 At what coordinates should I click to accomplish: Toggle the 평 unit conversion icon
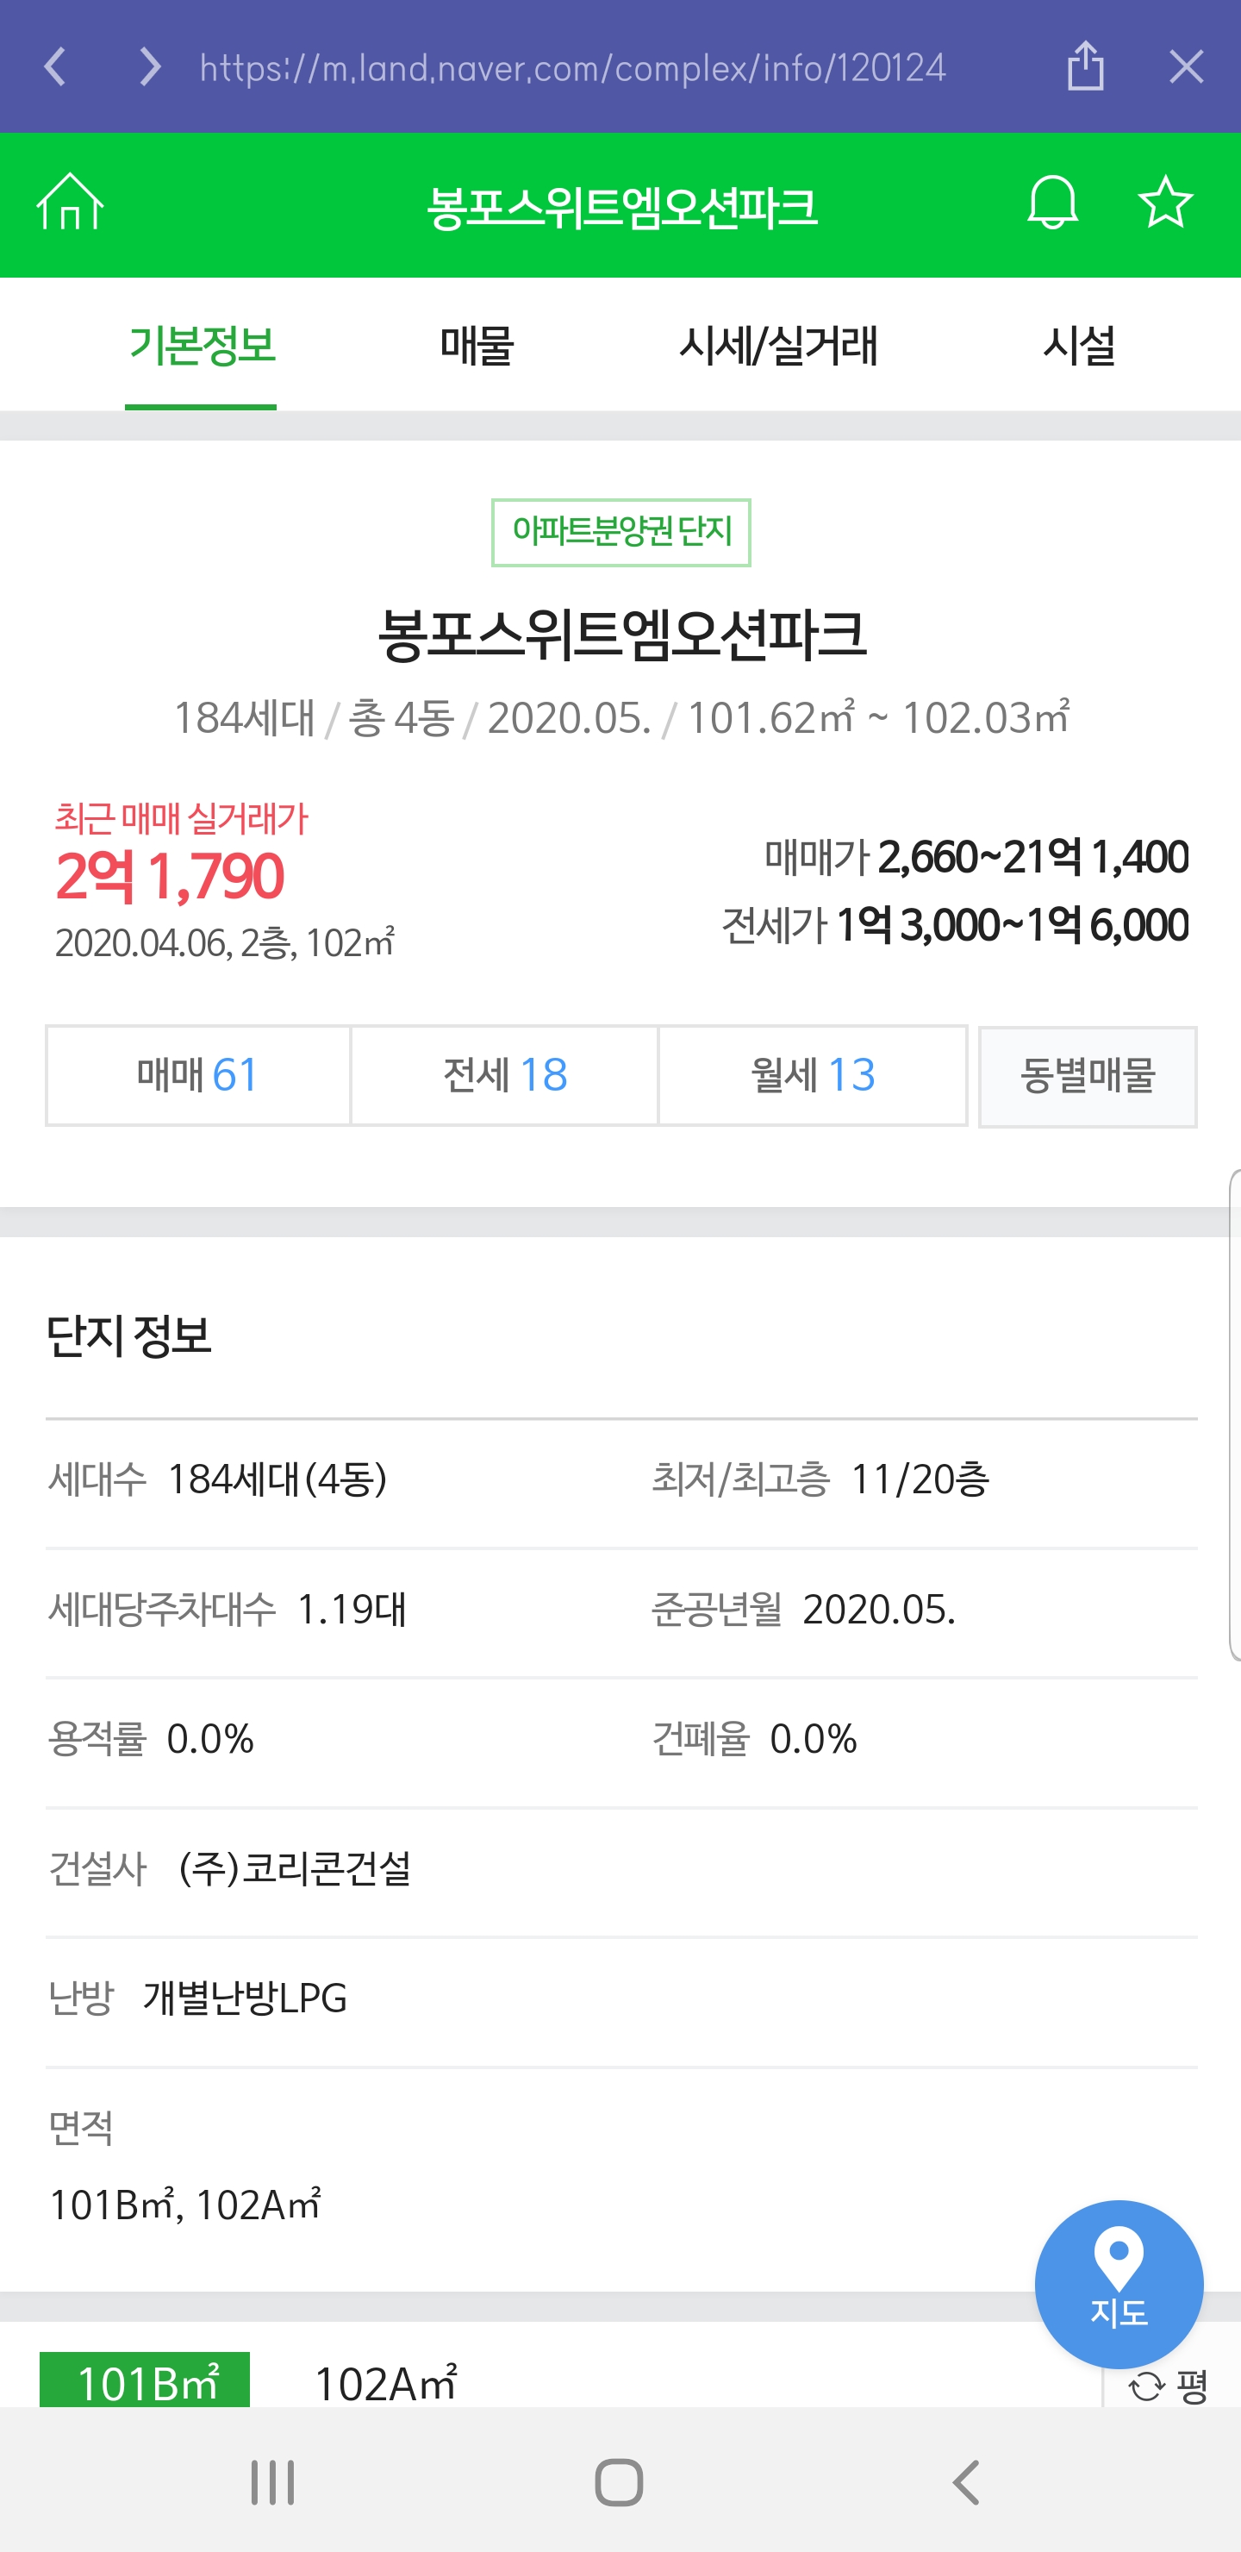click(x=1169, y=2386)
